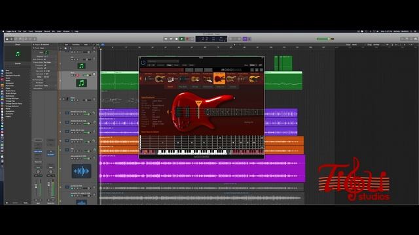Screen dimensions: 419x235
Task: Open the MODO BASS preset name field
Action: pos(162,70)
